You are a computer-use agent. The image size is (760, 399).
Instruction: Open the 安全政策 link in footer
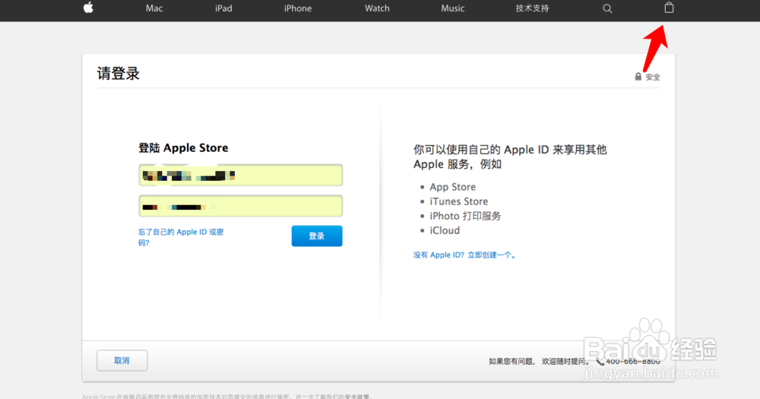pyautogui.click(x=356, y=397)
